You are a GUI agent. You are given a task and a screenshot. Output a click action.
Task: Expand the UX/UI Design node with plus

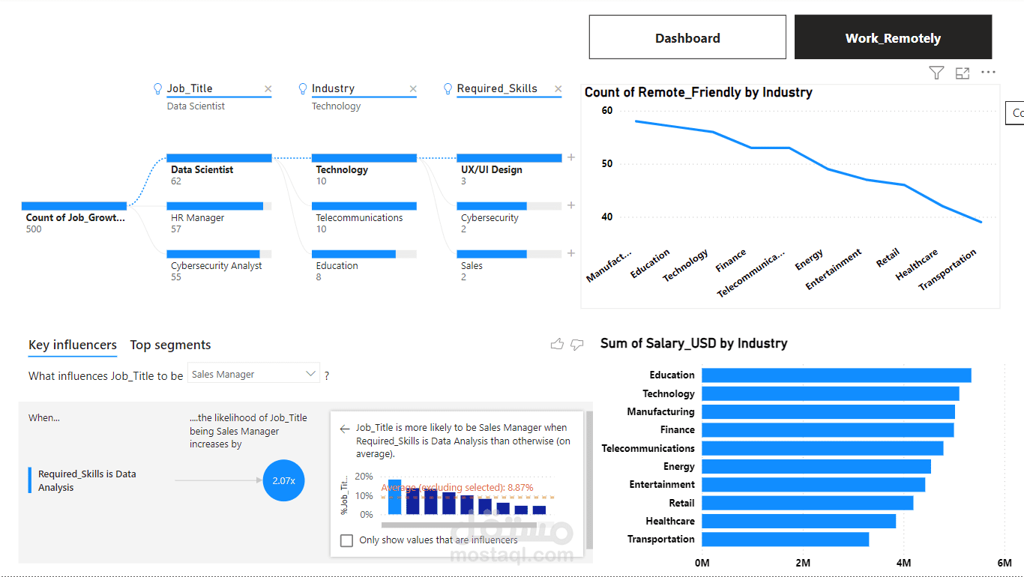571,157
